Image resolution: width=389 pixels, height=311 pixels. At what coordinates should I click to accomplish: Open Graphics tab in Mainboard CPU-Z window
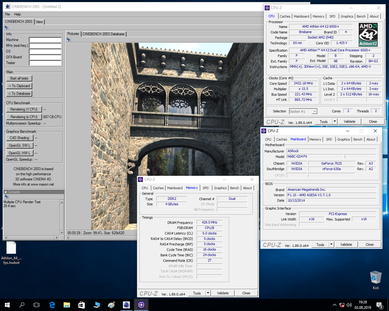344,139
